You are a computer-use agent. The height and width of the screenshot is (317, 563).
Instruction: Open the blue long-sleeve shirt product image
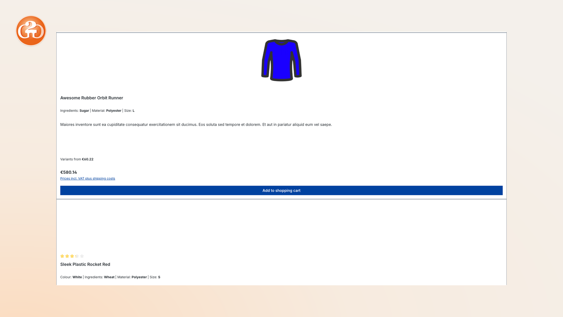coord(281,60)
